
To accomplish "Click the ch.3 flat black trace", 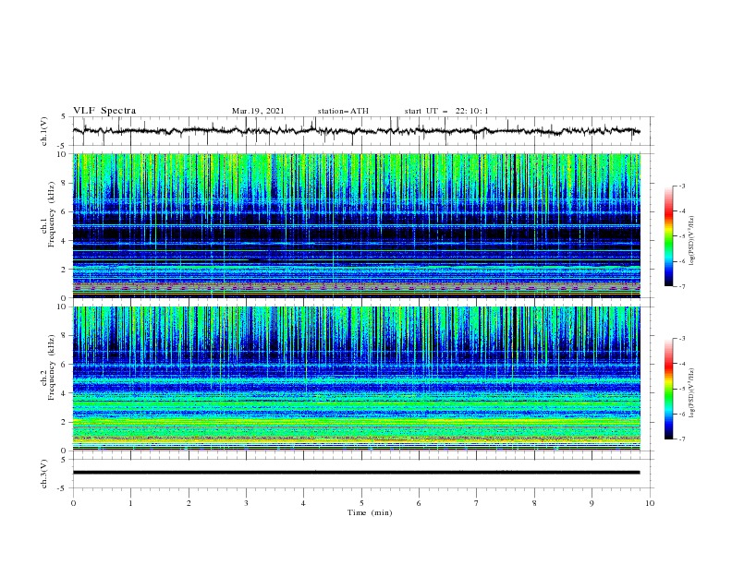I will [356, 473].
